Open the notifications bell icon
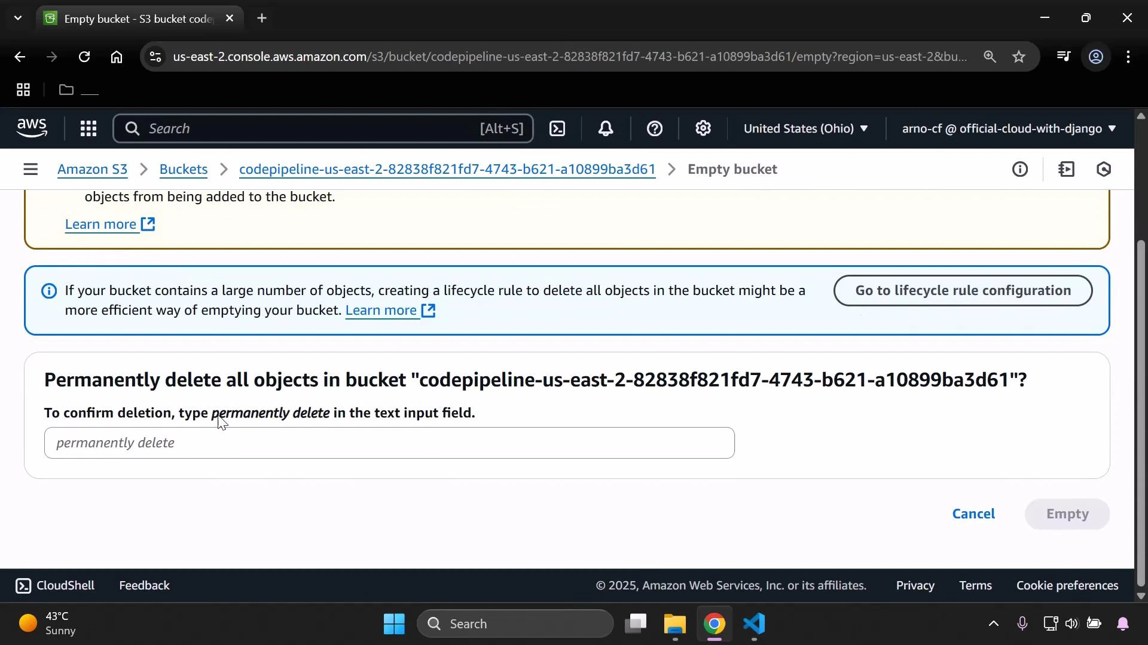 click(606, 128)
